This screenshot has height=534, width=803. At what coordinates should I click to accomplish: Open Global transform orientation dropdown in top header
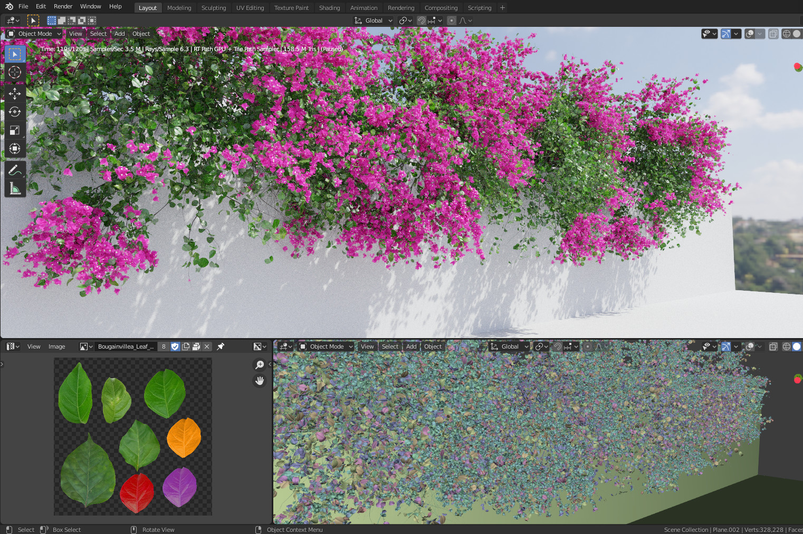tap(374, 21)
